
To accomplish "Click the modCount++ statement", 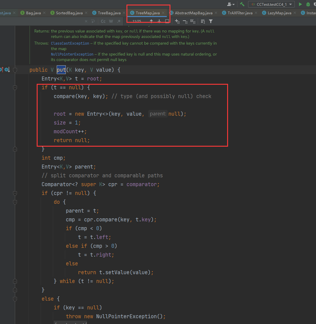I will 70,131.
